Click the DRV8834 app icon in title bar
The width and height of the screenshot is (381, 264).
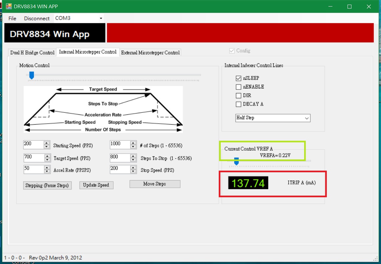click(x=9, y=6)
